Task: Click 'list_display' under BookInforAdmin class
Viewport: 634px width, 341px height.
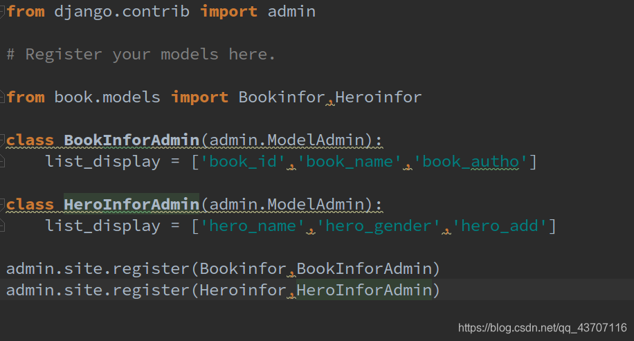Action: pos(102,162)
